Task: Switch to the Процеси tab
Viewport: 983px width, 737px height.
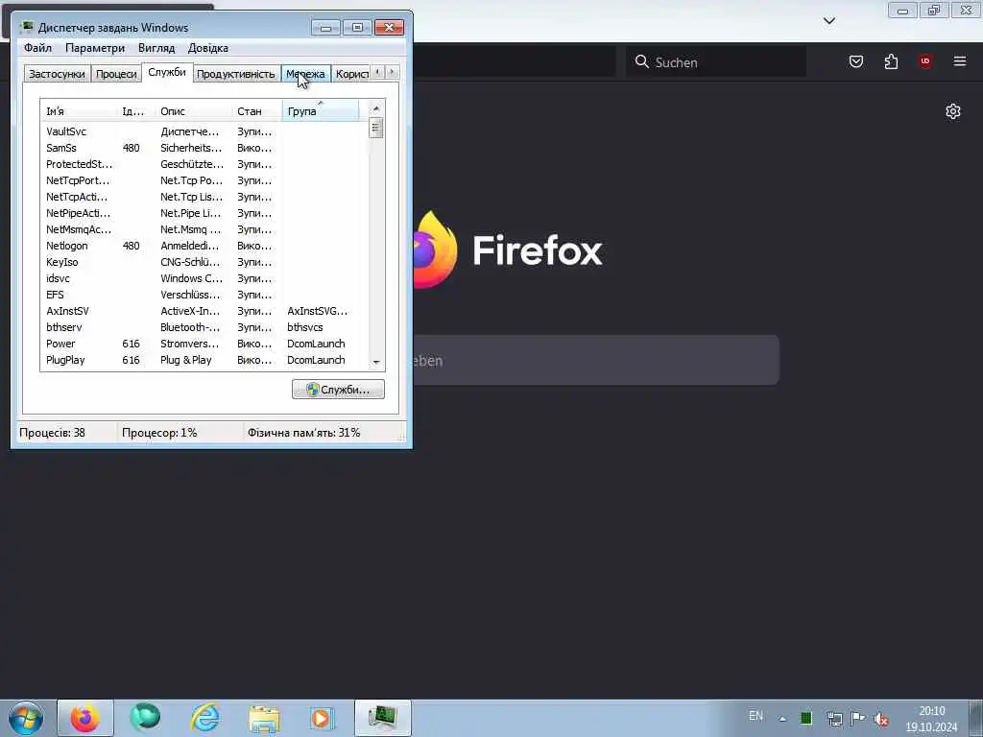Action: [x=116, y=74]
